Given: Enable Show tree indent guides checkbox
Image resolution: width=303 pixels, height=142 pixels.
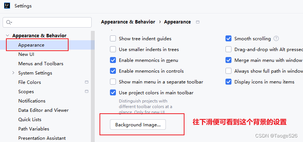Looking at the screenshot, I should pyautogui.click(x=113, y=39).
